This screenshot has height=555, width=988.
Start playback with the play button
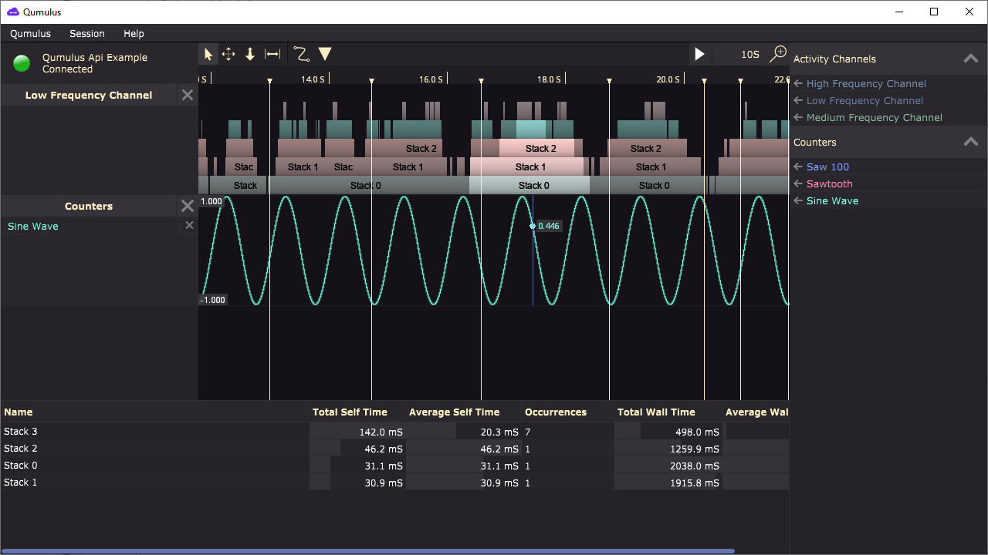click(699, 54)
